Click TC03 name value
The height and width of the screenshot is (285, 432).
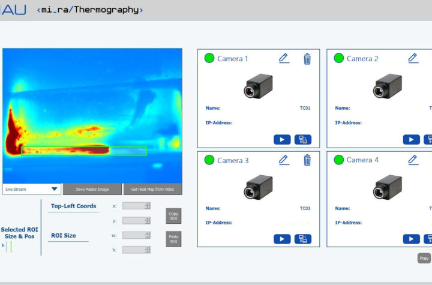[x=305, y=208]
